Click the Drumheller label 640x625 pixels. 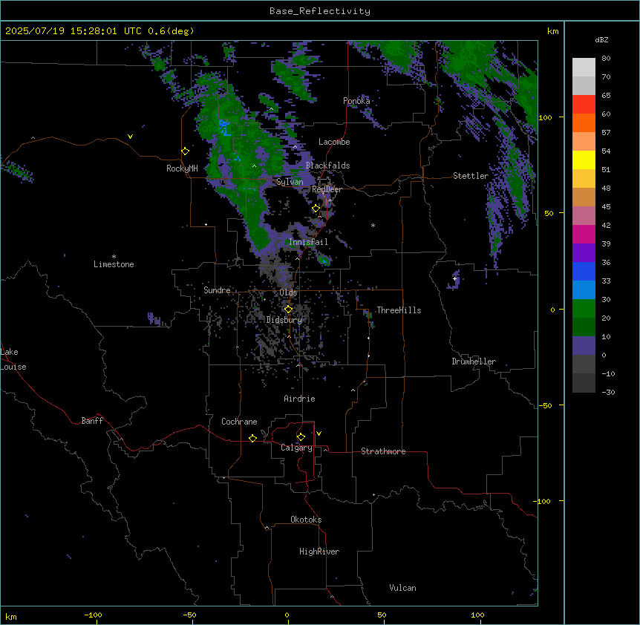point(474,361)
